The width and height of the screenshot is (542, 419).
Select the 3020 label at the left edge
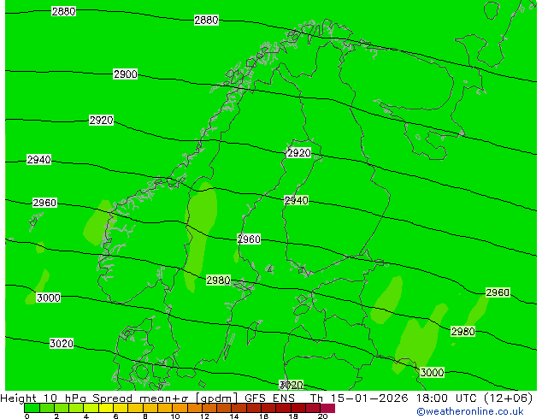pos(62,343)
